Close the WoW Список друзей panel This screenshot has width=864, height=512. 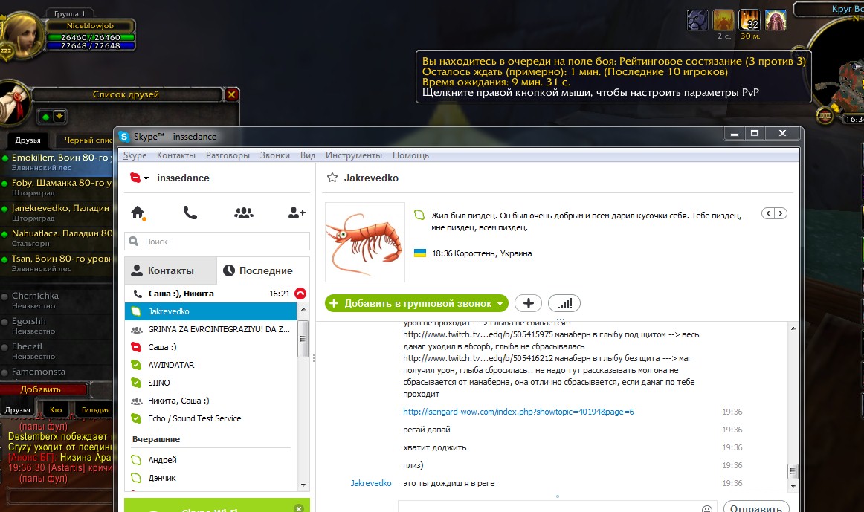tap(231, 94)
